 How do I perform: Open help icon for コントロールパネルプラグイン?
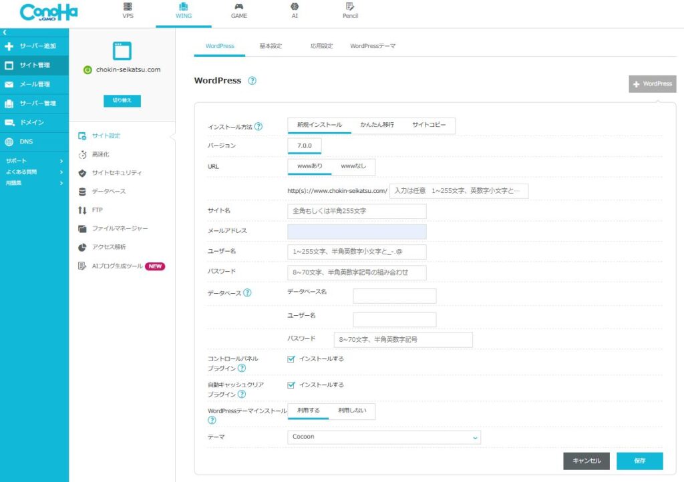(x=242, y=369)
